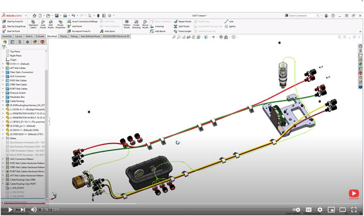
Task: Toggle YouTube autoplay switch
Action: 296,210
